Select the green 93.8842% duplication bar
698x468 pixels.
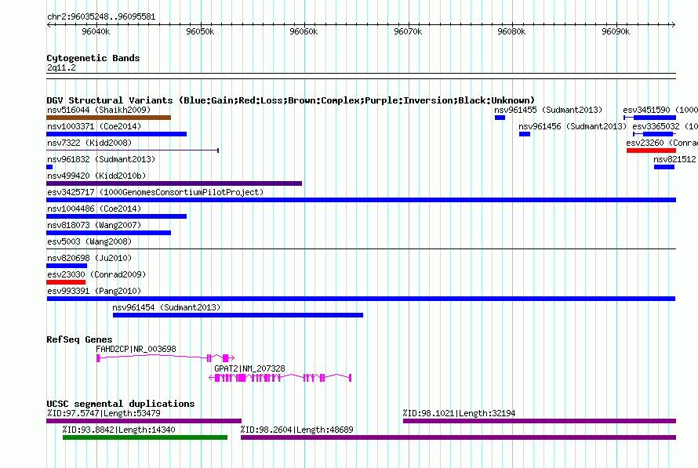(145, 437)
